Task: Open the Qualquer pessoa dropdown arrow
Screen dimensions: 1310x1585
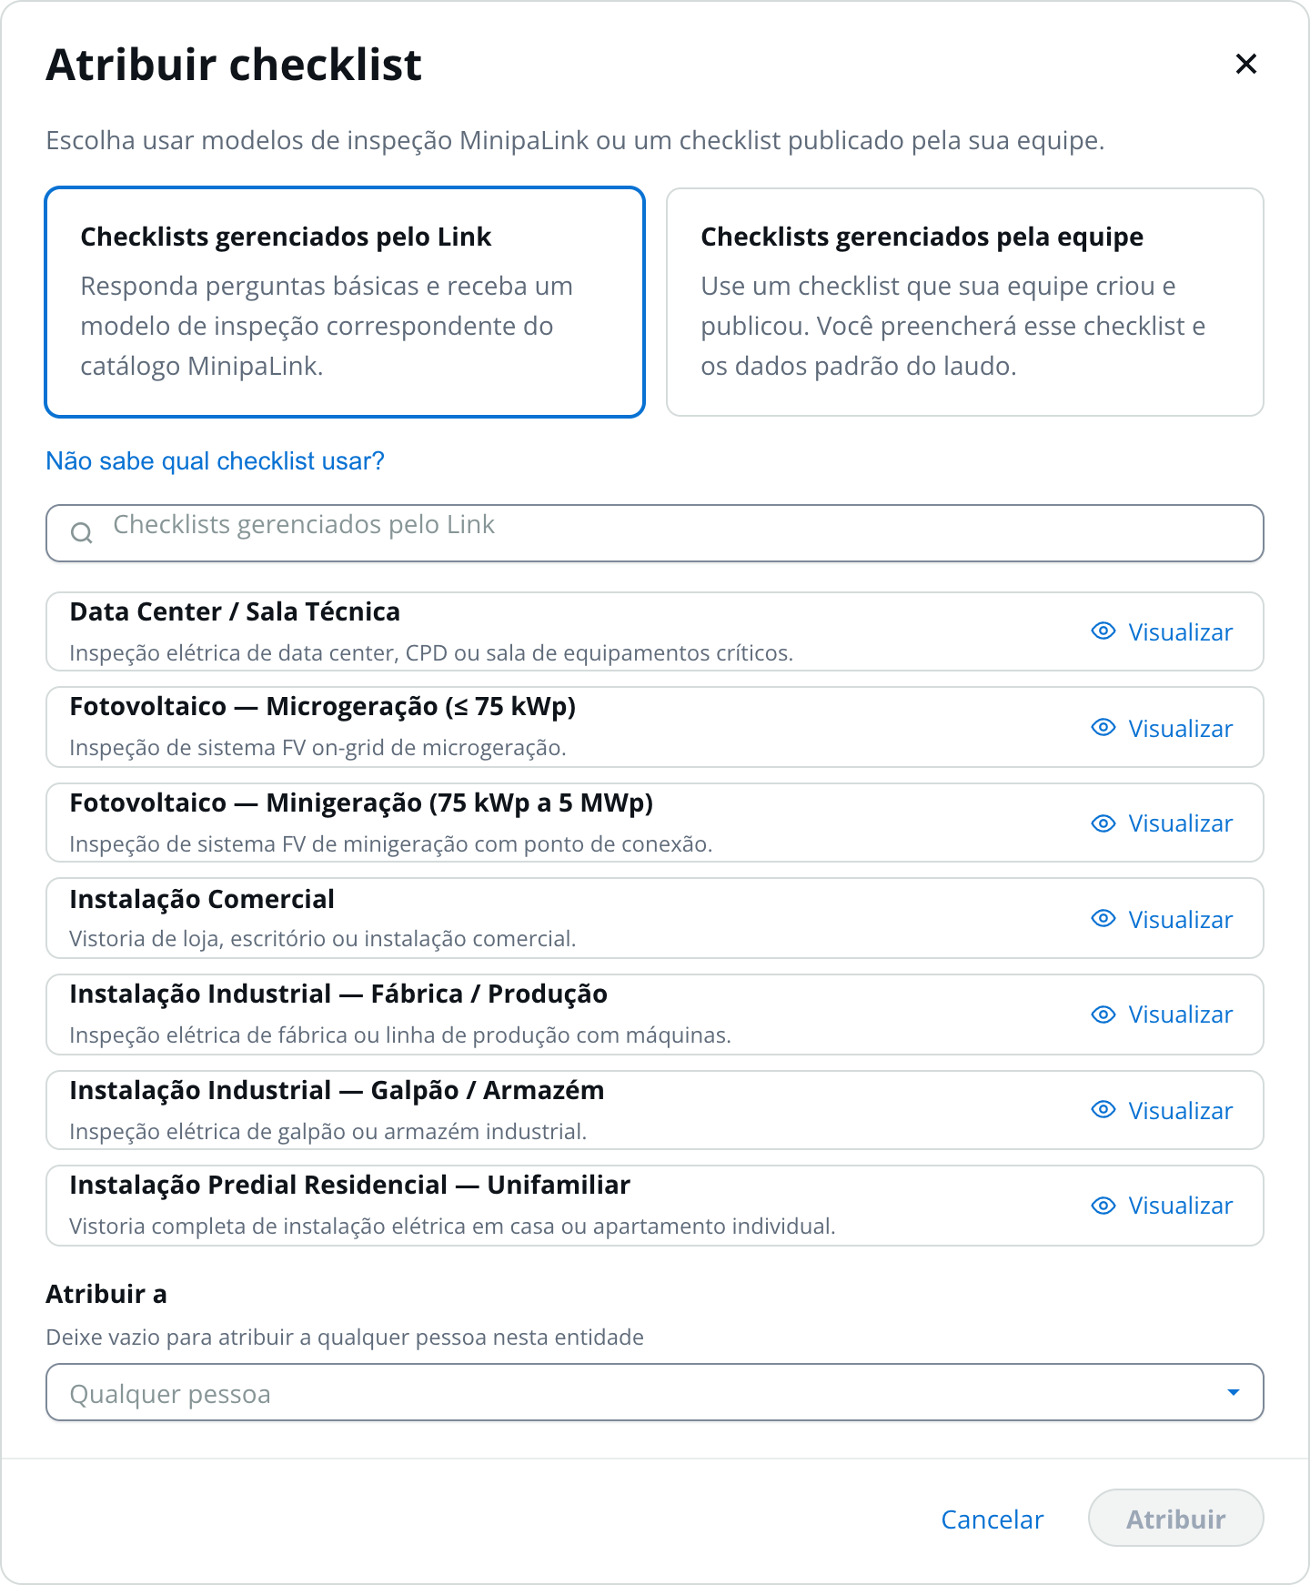Action: [x=1233, y=1392]
